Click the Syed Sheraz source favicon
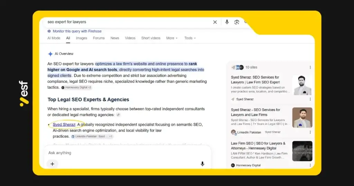Screen dimensions: 354x186 [x=233, y=99]
